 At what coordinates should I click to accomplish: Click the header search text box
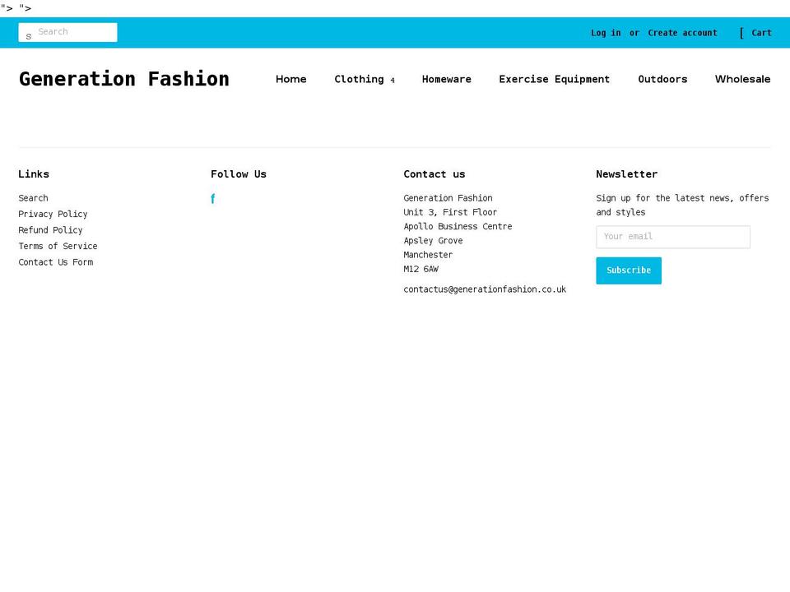[74, 31]
